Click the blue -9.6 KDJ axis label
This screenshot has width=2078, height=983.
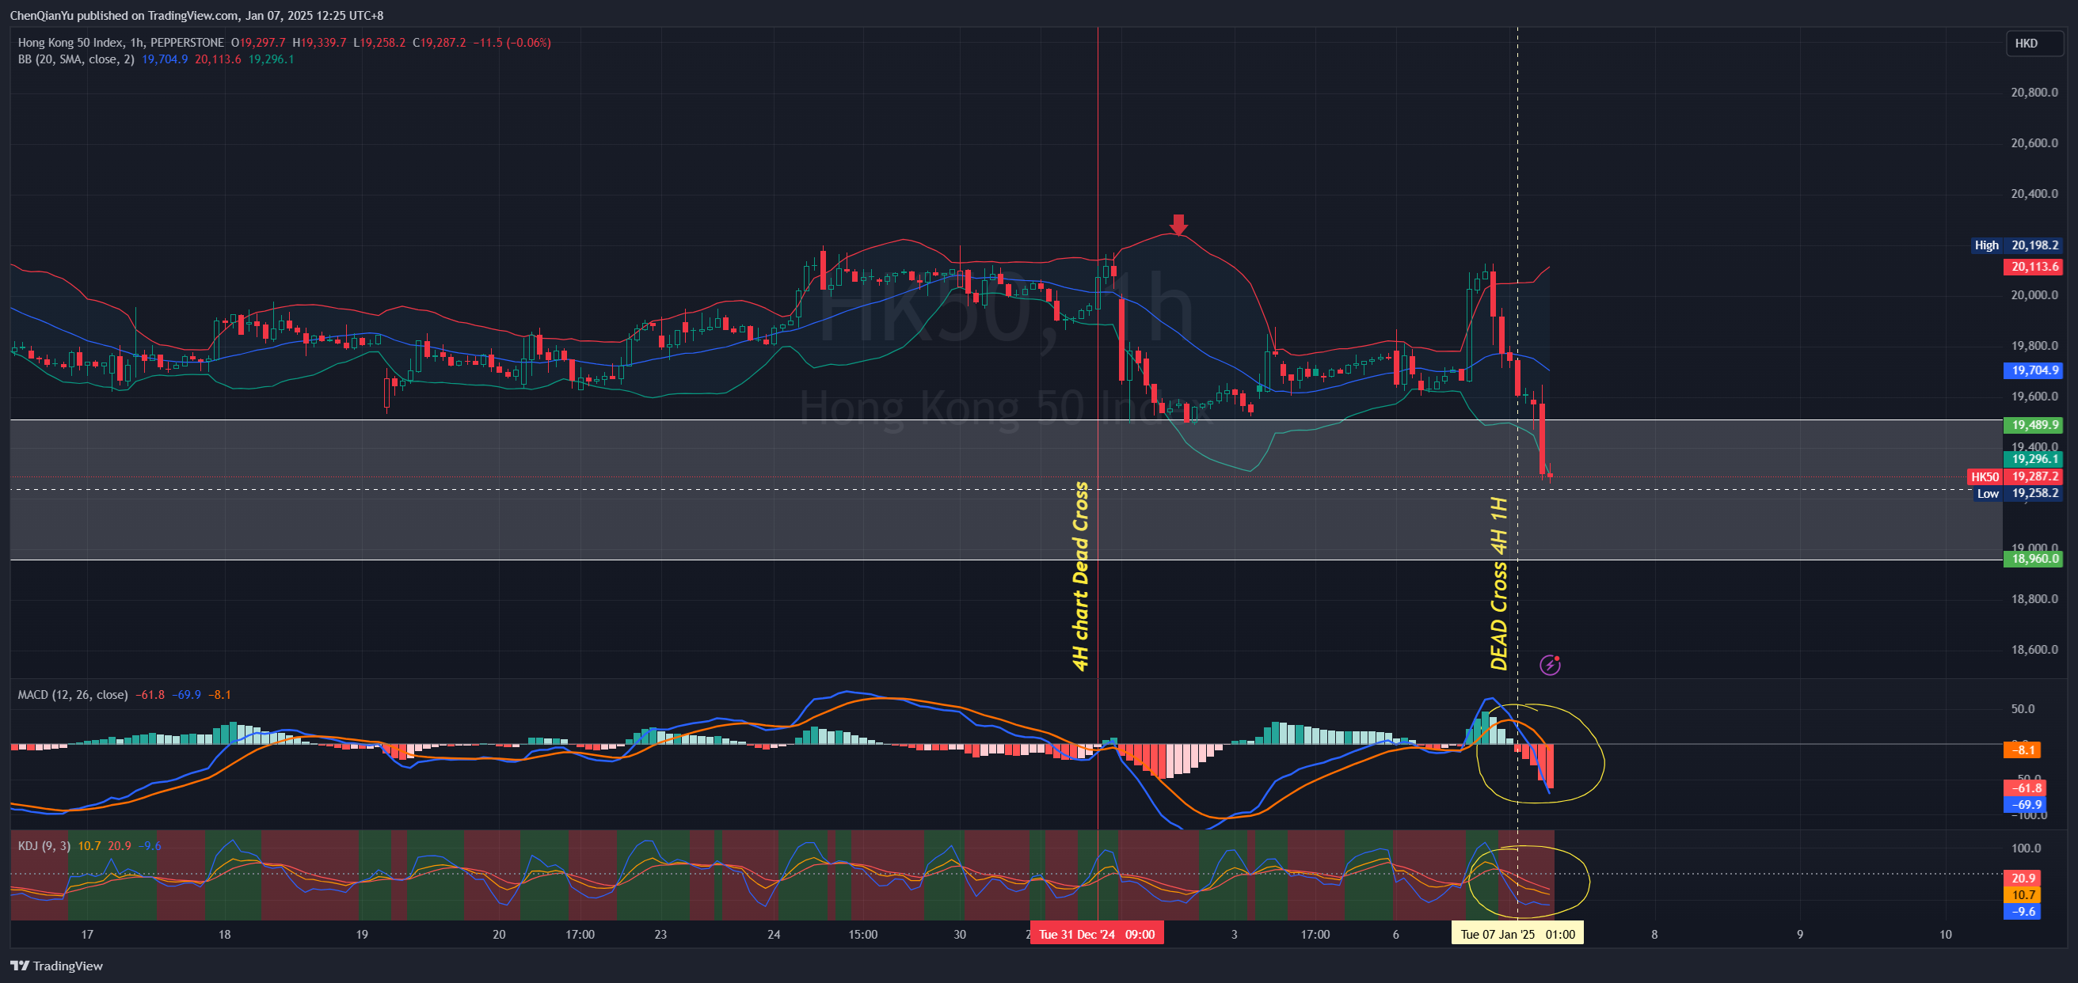(2023, 911)
